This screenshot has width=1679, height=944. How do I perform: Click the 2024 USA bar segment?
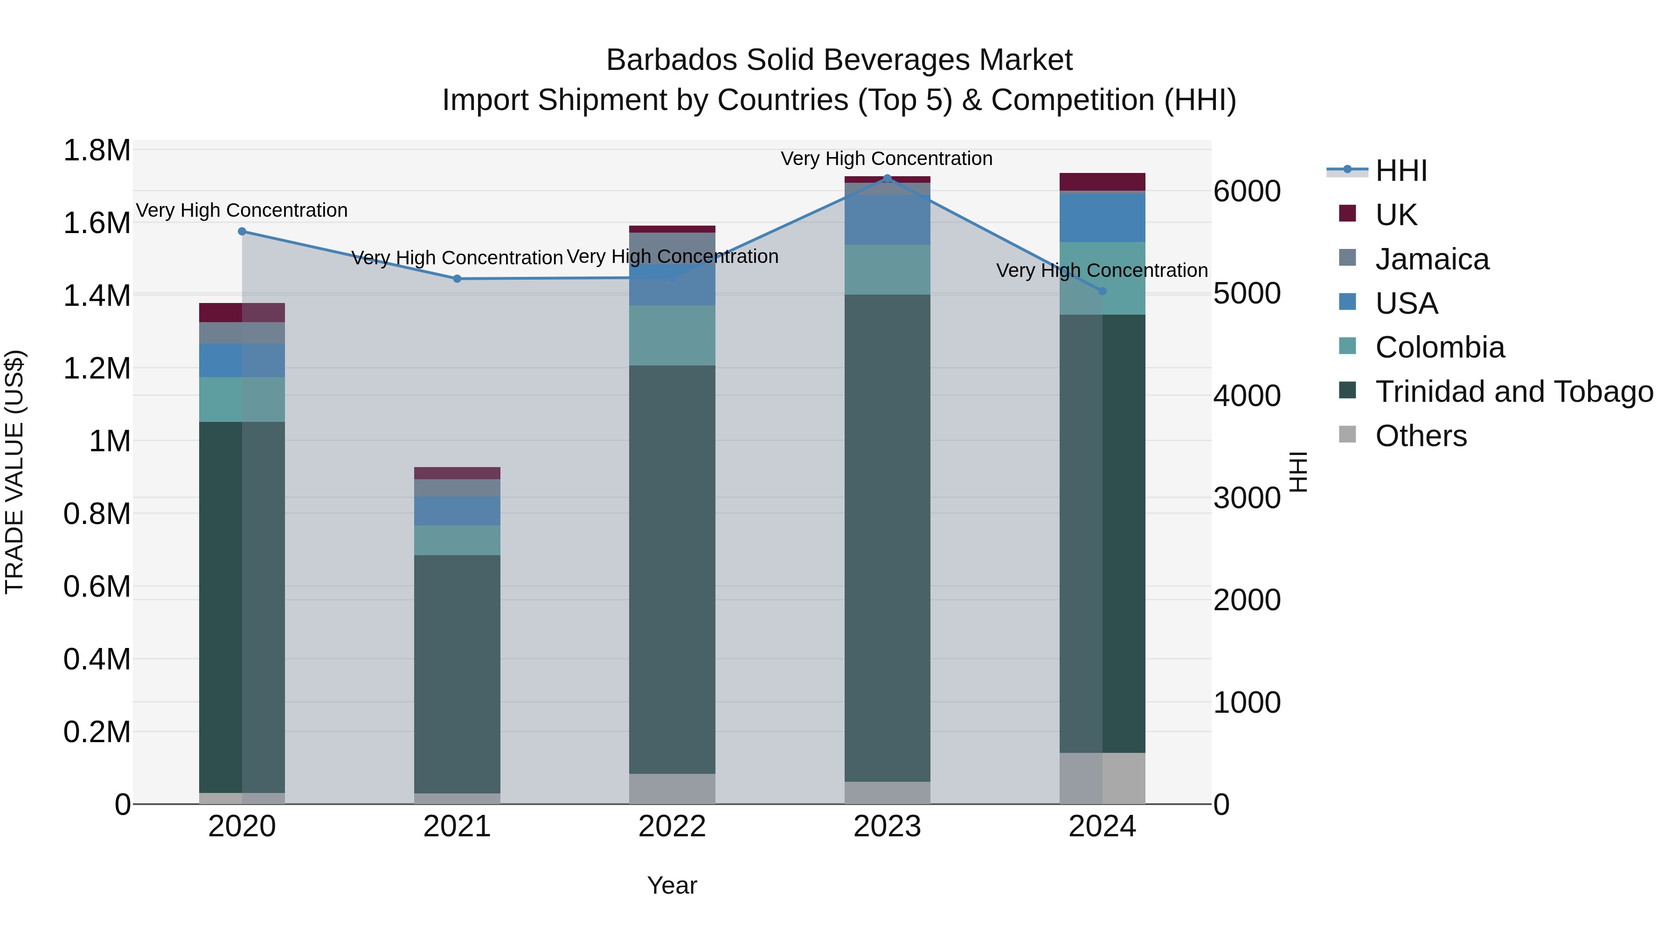pyautogui.click(x=1102, y=218)
